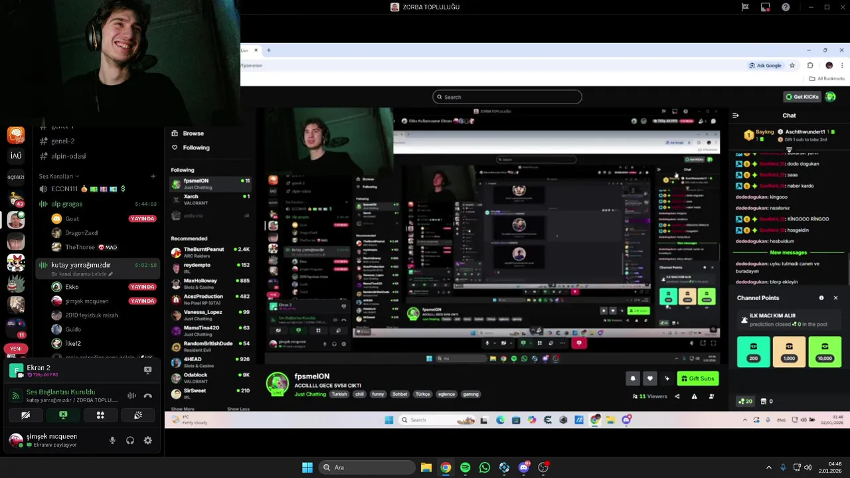
Task: Open Xarch channel in Following list
Action: (x=211, y=199)
